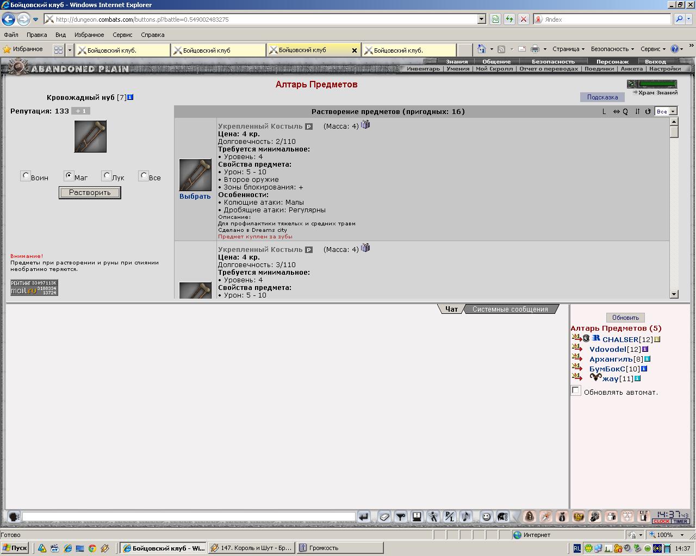Screen dimensions: 696x556
Task: Click the running man icon in chat toolbar
Action: pyautogui.click(x=433, y=517)
